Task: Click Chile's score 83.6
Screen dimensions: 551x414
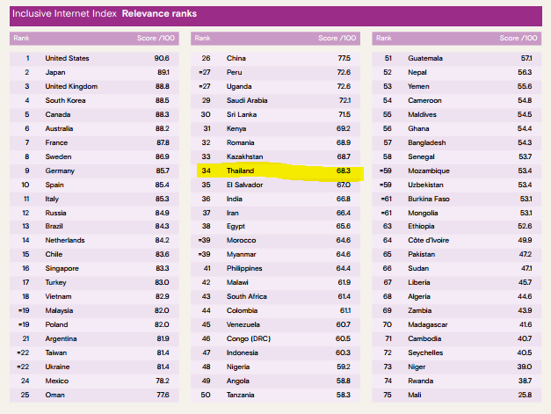Action: pyautogui.click(x=163, y=254)
